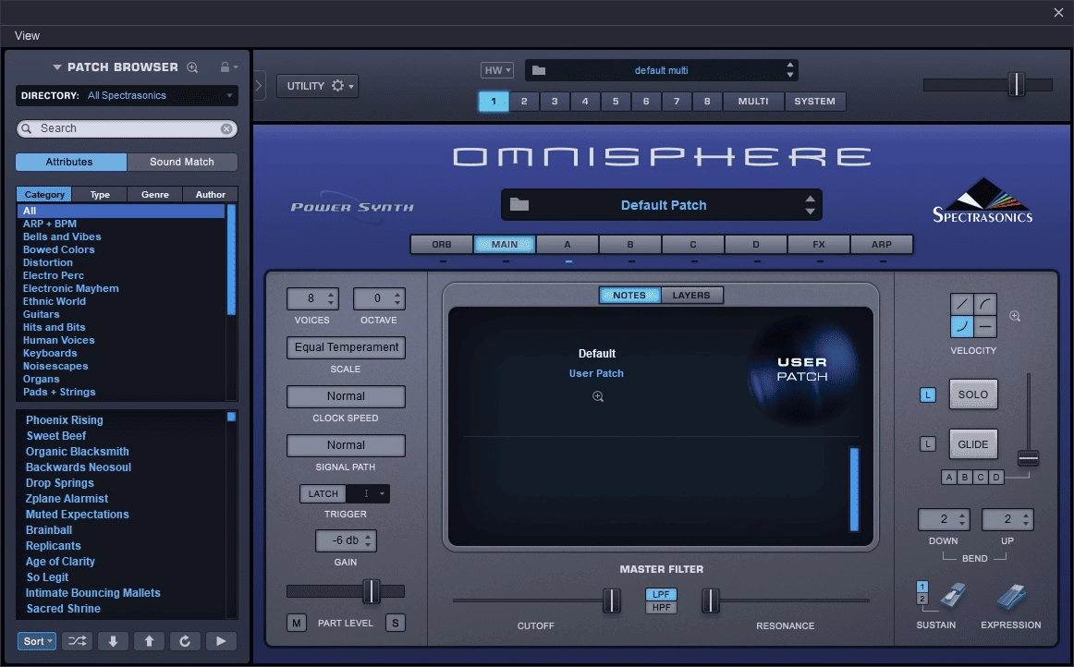Switch to the LAYERS view
Screen dimensions: 1074x667
click(691, 295)
